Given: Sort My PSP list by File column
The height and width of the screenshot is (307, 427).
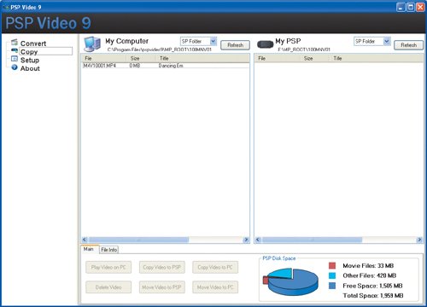Looking at the screenshot, I should (277, 58).
